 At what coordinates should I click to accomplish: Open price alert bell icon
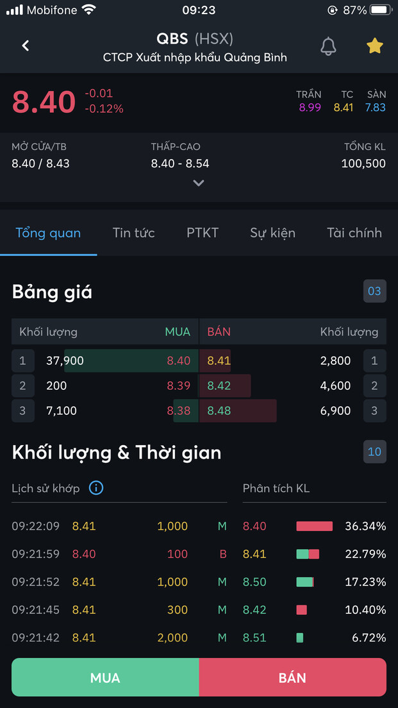[x=328, y=46]
